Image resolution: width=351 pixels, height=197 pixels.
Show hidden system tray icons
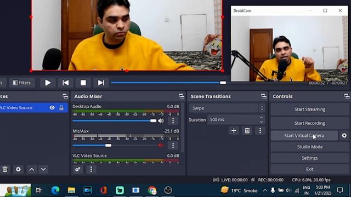[265, 190]
